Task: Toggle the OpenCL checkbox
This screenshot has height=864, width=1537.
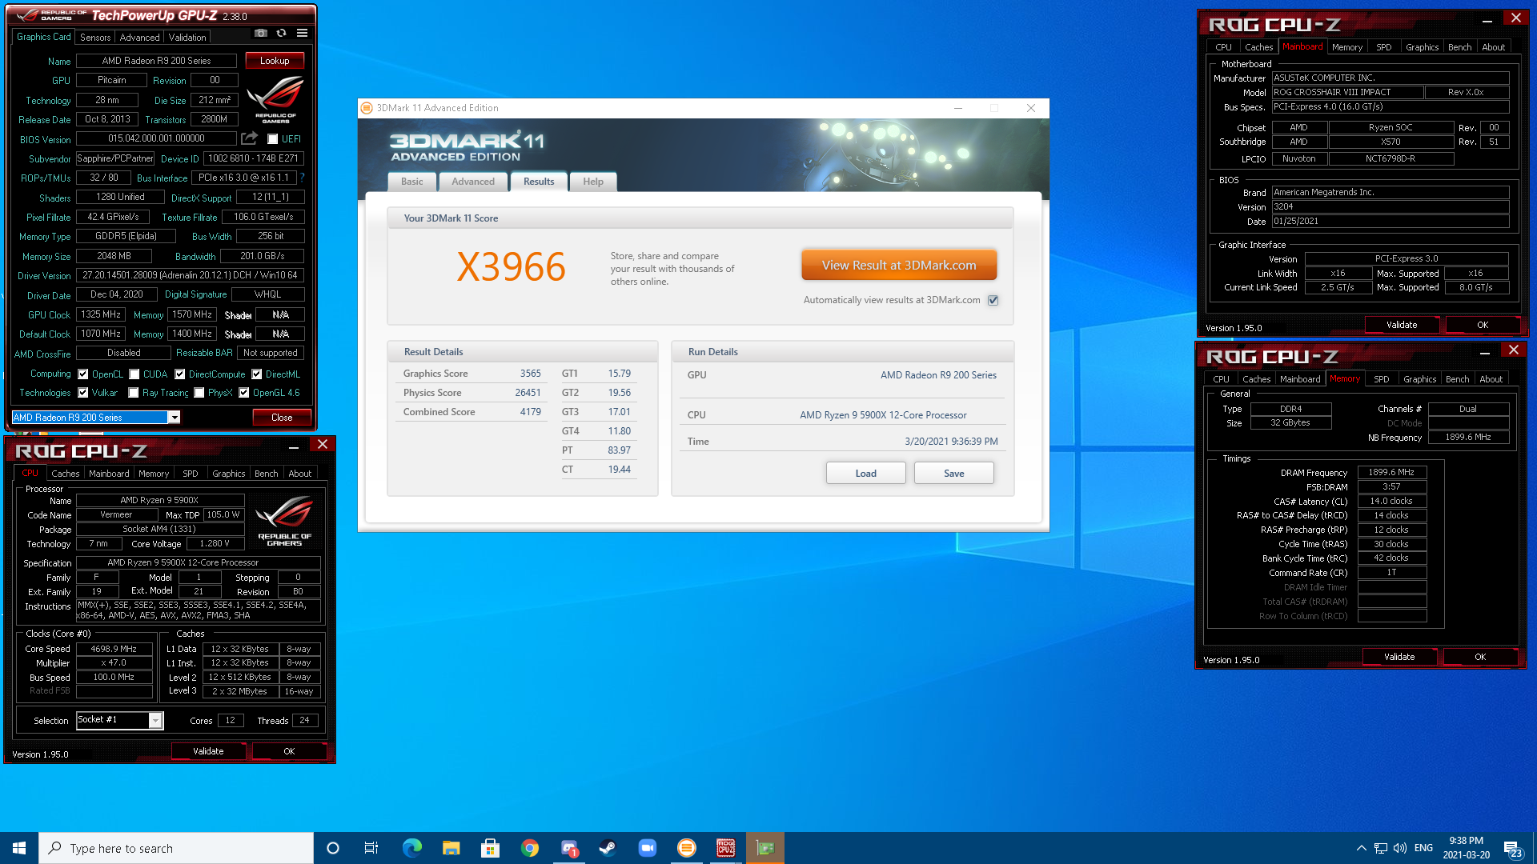Action: [82, 374]
